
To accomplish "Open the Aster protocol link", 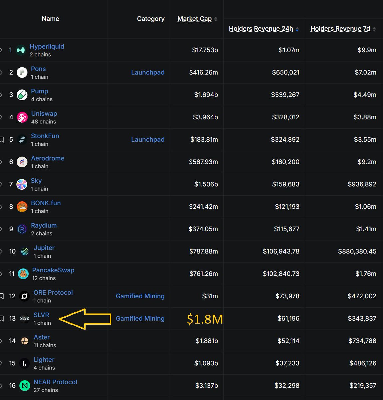I will click(x=42, y=337).
